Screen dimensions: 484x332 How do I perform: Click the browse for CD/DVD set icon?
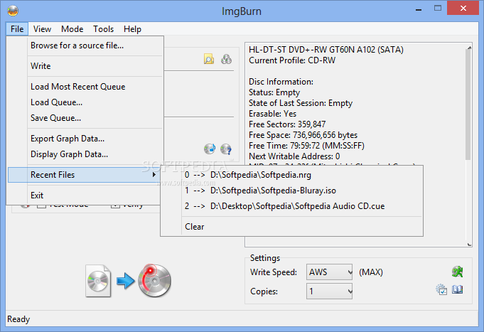(226, 59)
